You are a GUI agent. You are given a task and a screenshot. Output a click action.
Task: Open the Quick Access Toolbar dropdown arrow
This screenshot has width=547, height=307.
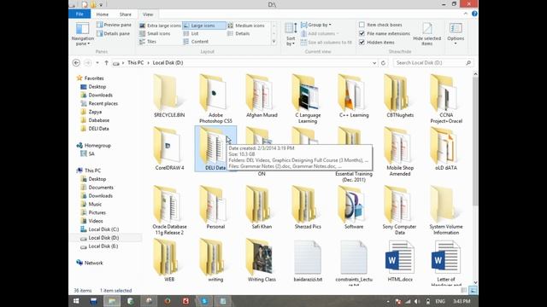(x=101, y=4)
